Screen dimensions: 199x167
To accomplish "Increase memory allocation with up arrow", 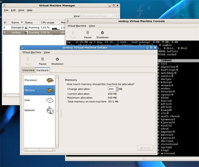I will [117, 88].
